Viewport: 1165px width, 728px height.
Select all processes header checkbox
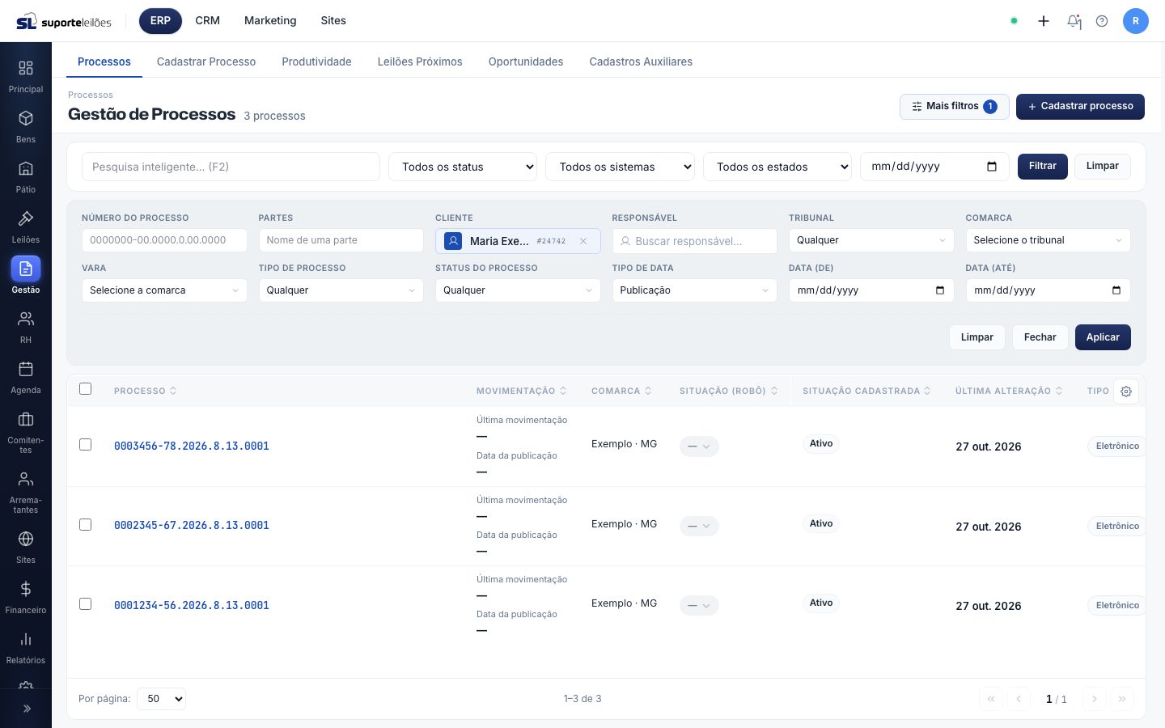pyautogui.click(x=85, y=389)
